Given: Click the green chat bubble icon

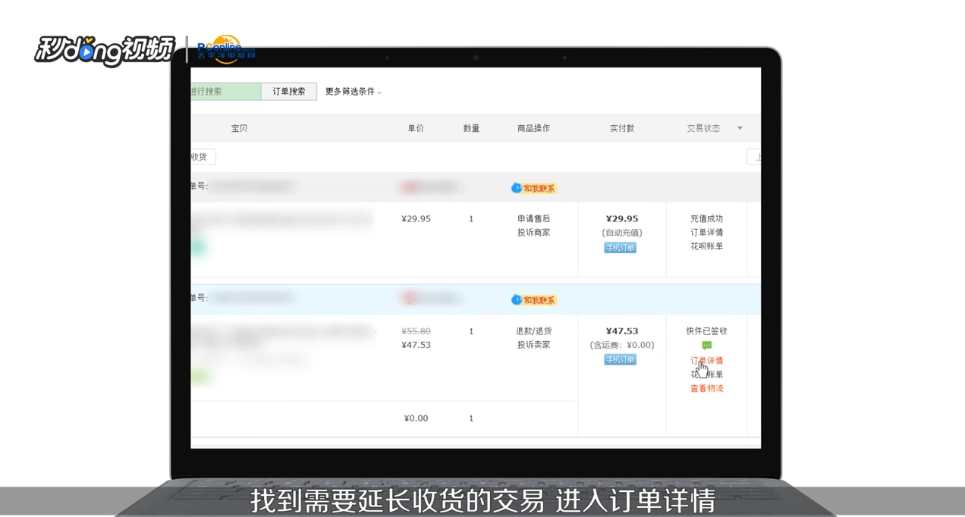Looking at the screenshot, I should (x=707, y=346).
